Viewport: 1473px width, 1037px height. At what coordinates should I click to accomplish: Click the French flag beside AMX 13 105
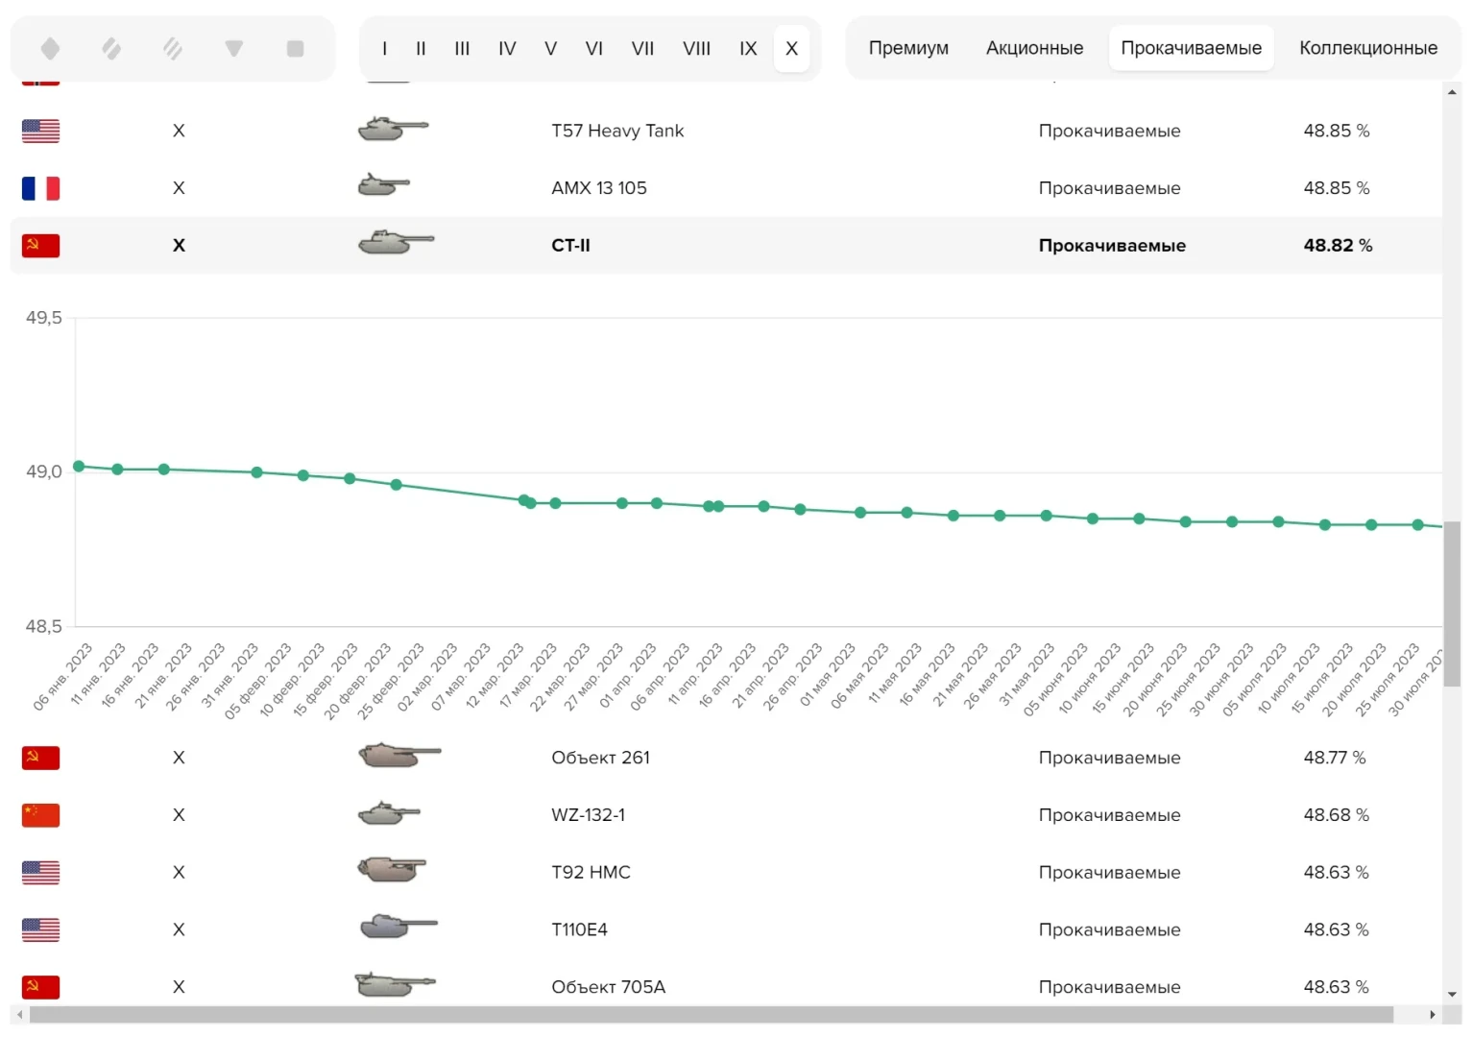click(40, 188)
